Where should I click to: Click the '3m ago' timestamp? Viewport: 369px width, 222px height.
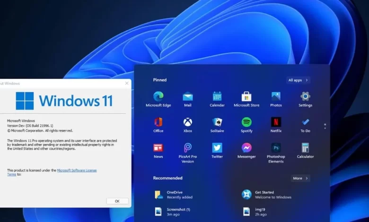[173, 214]
